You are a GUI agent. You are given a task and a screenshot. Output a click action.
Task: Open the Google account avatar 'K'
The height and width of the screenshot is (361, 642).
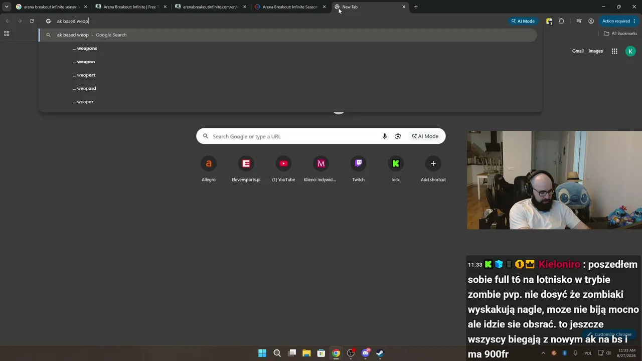[630, 51]
